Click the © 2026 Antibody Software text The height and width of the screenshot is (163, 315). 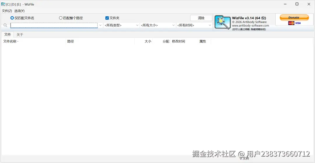coord(249,22)
